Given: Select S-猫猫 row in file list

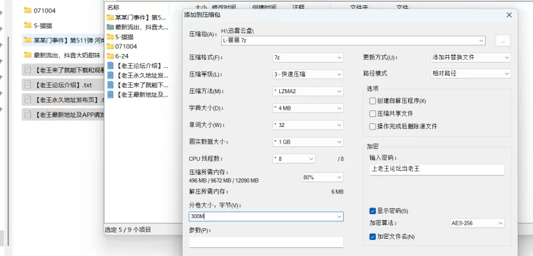Looking at the screenshot, I should (137, 37).
